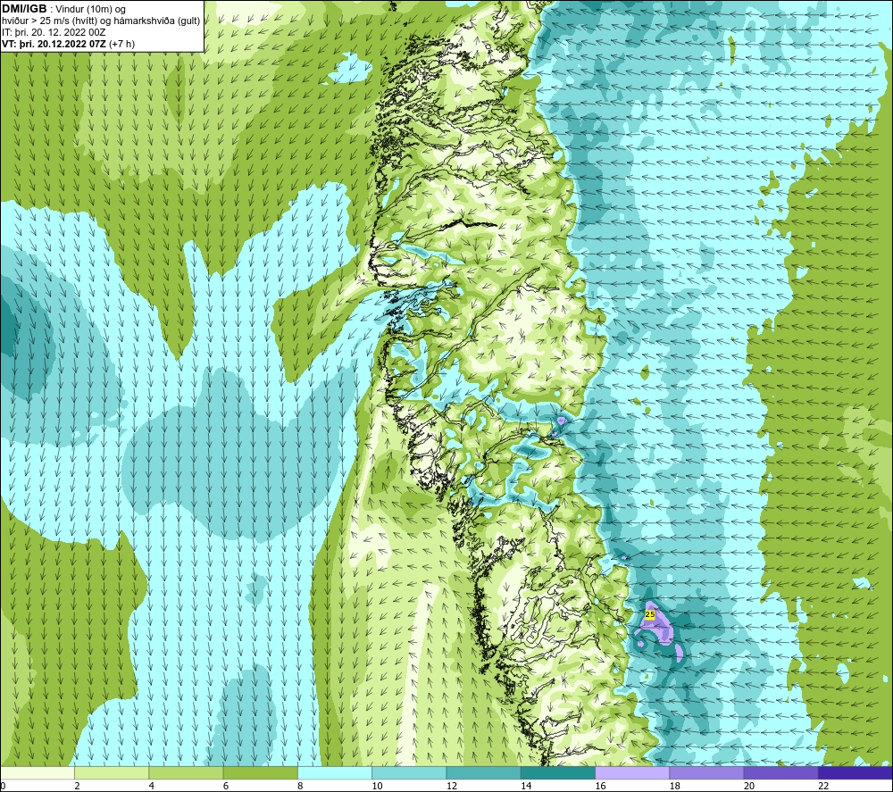Click the purple 18–20 m/s legend swatch
Screen dimensions: 893x792
click(706, 772)
